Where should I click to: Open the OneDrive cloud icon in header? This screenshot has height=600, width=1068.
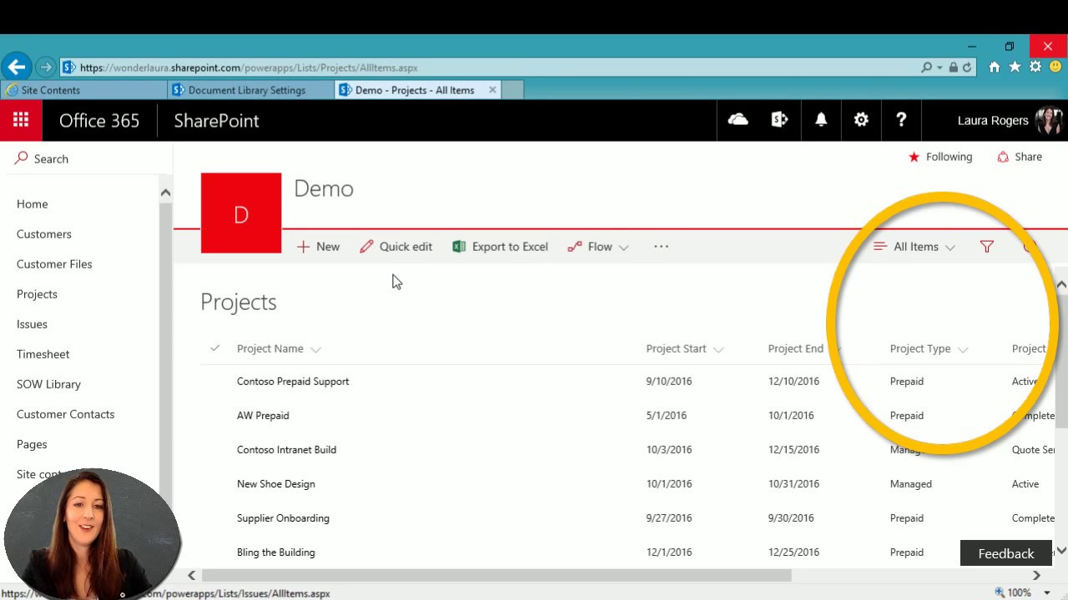click(x=738, y=120)
